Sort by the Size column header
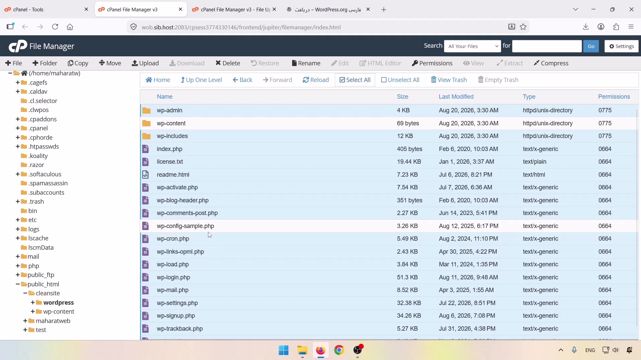Viewport: 641px width, 360px height. (403, 97)
